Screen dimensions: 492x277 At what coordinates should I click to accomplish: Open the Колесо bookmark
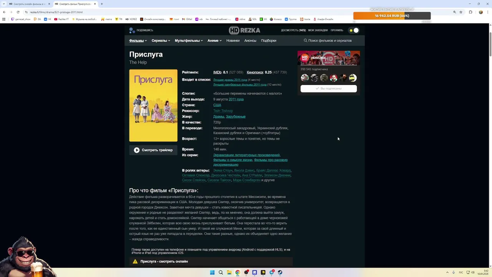tap(276, 19)
